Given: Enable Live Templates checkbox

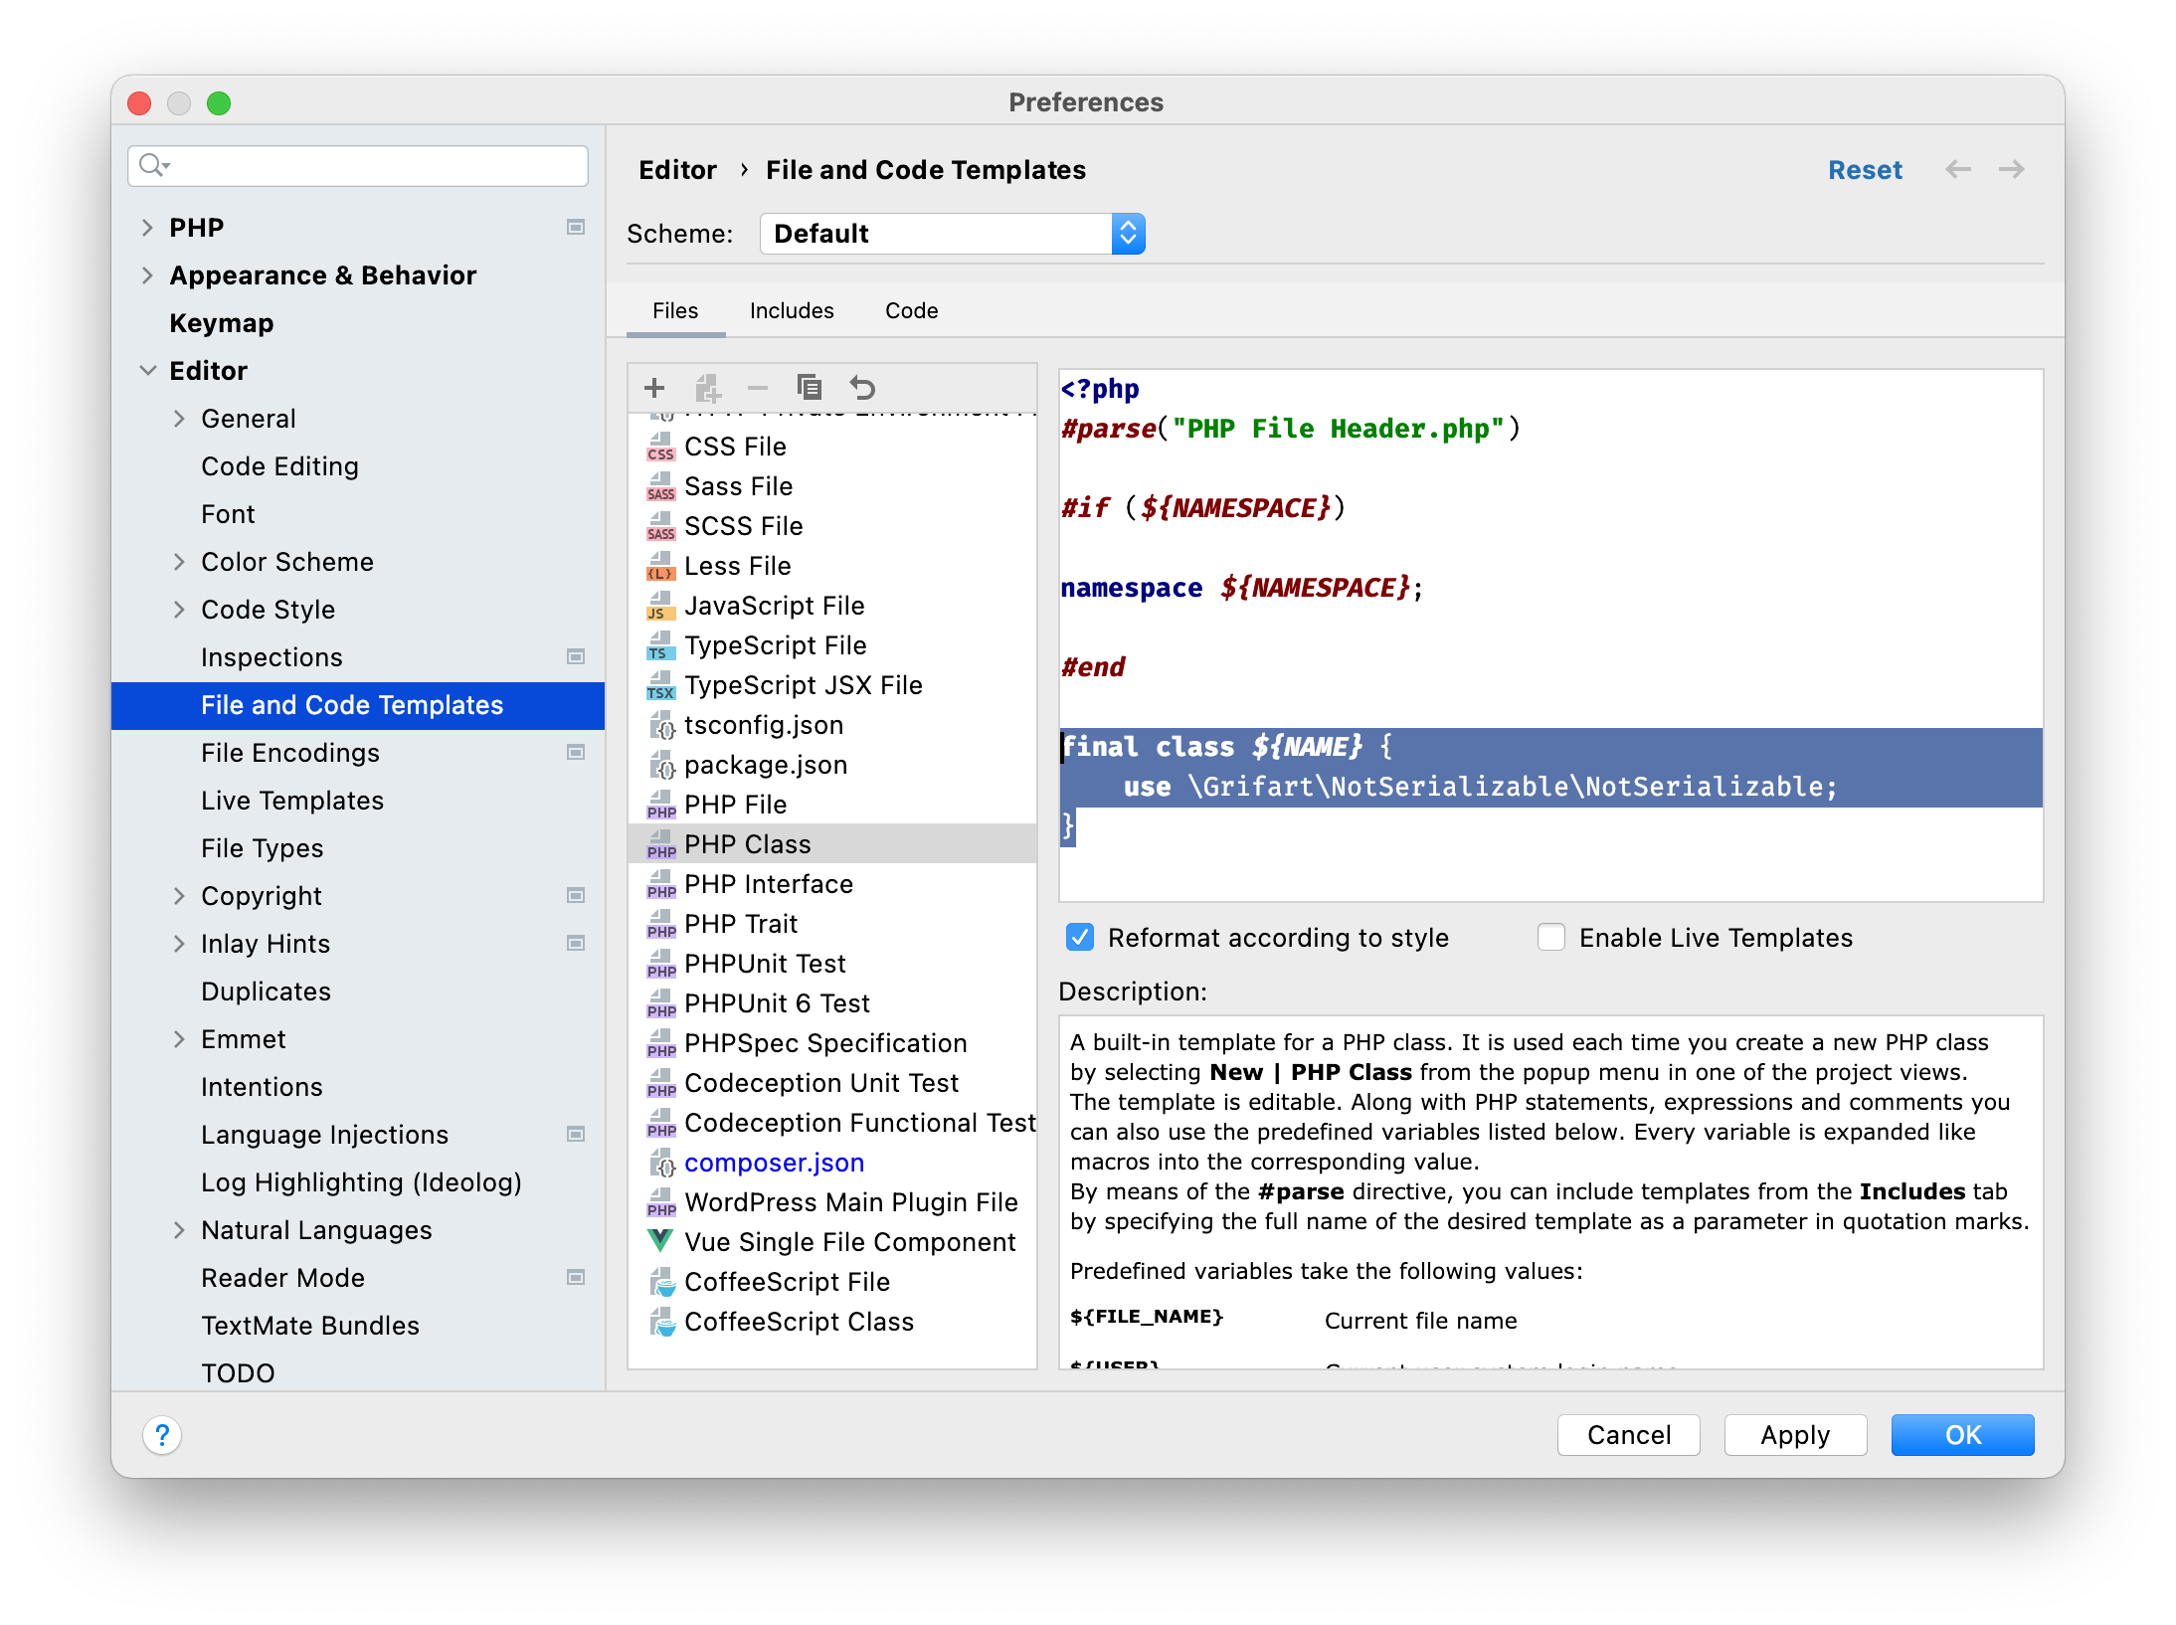Looking at the screenshot, I should pyautogui.click(x=1551, y=938).
